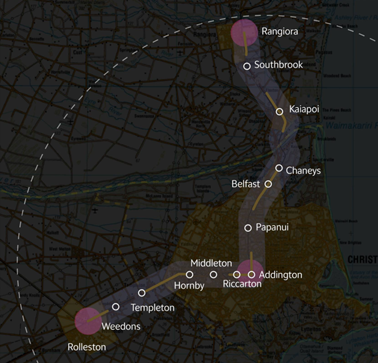Viewport: 378px width, 363px height.
Task: Select the large pink Rangiora hub circle
Action: [244, 32]
